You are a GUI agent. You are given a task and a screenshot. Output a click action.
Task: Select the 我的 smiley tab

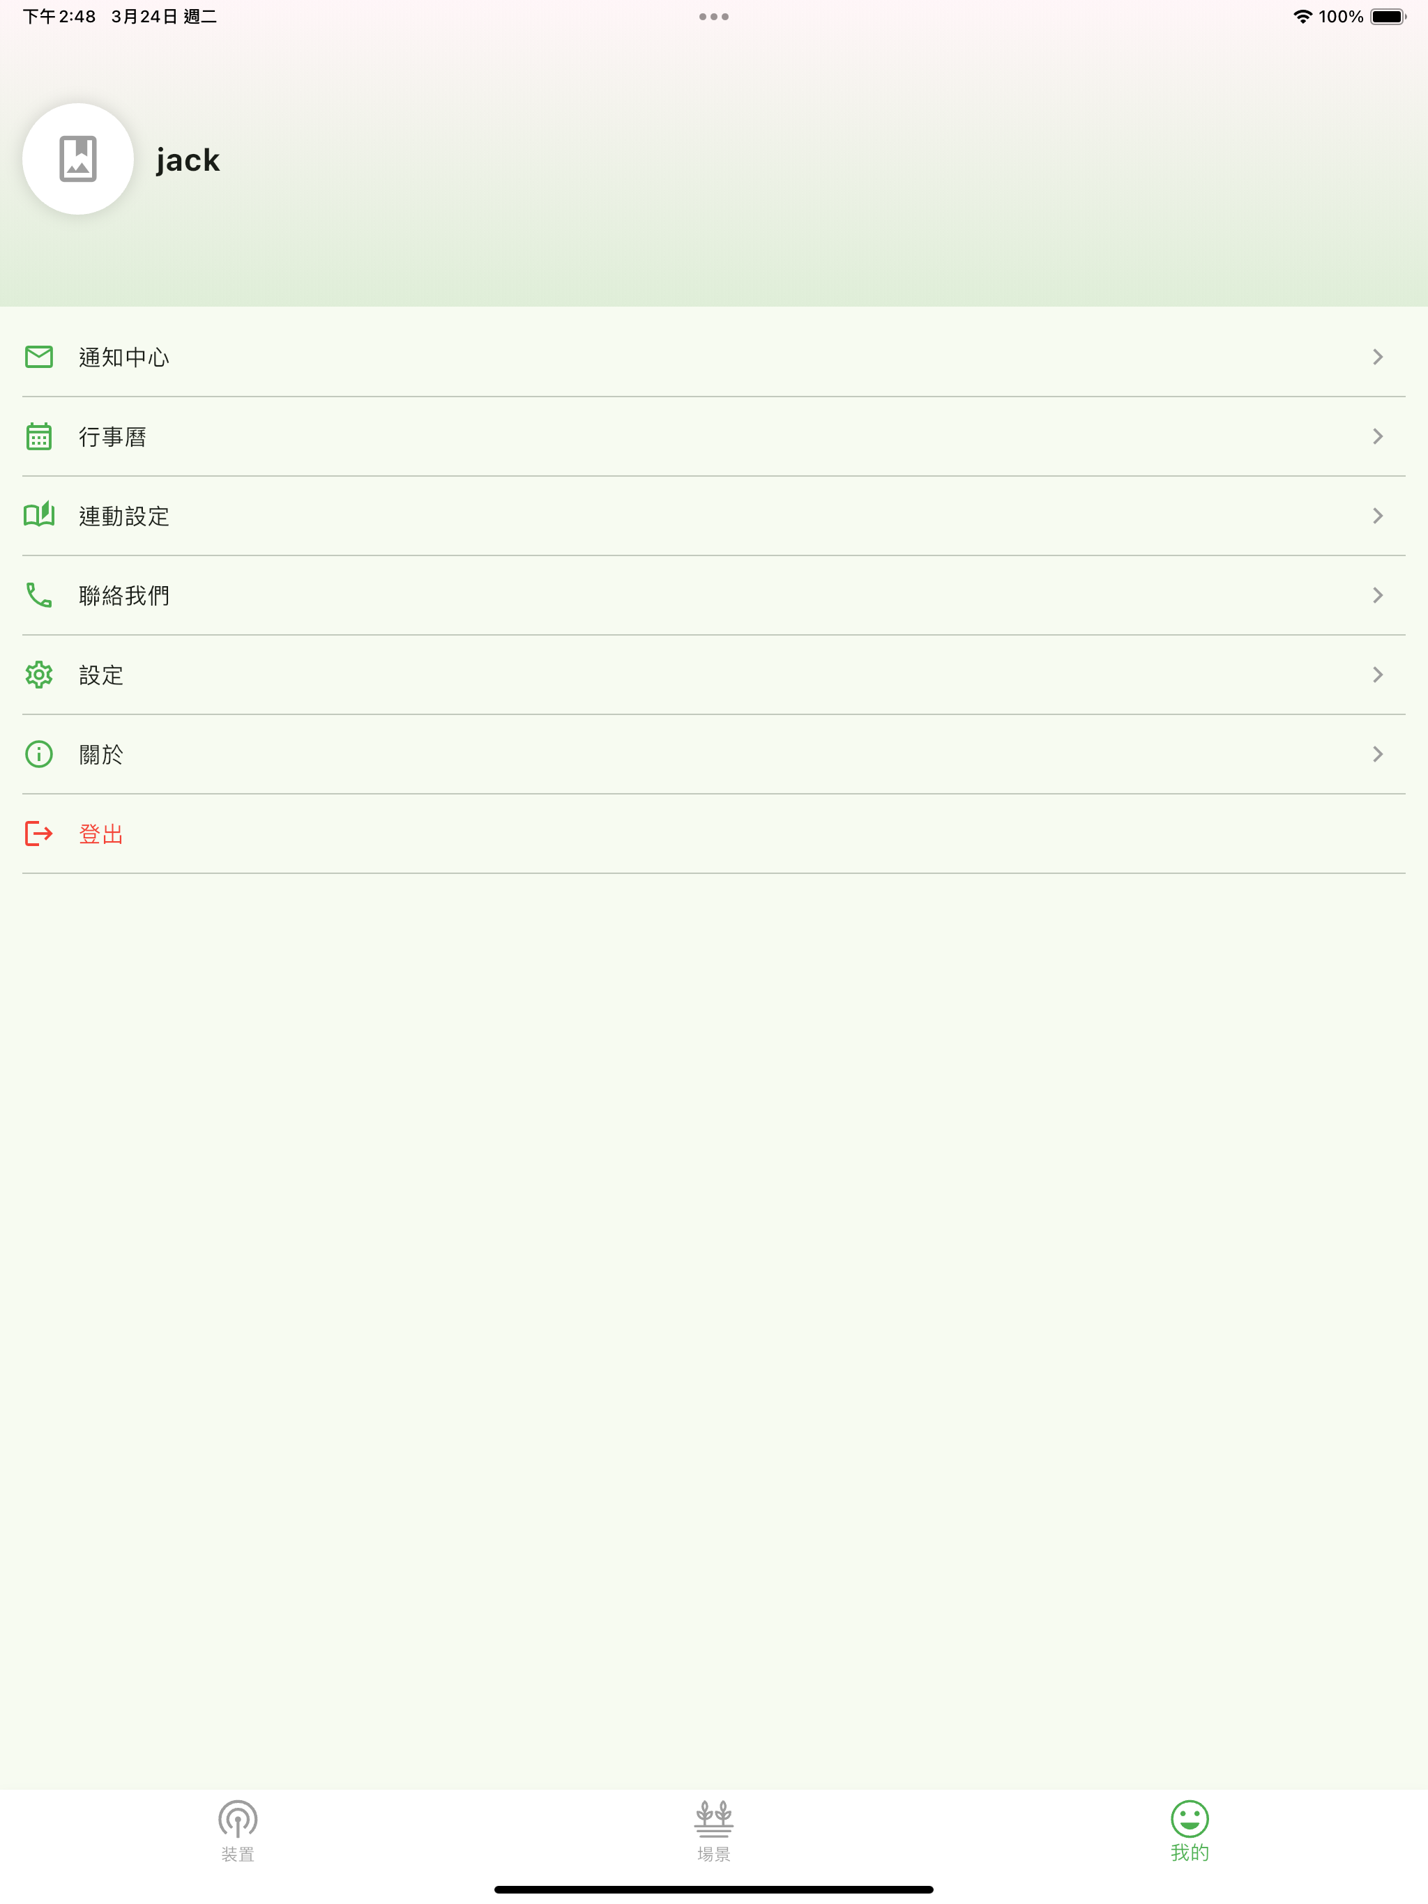(1190, 1832)
